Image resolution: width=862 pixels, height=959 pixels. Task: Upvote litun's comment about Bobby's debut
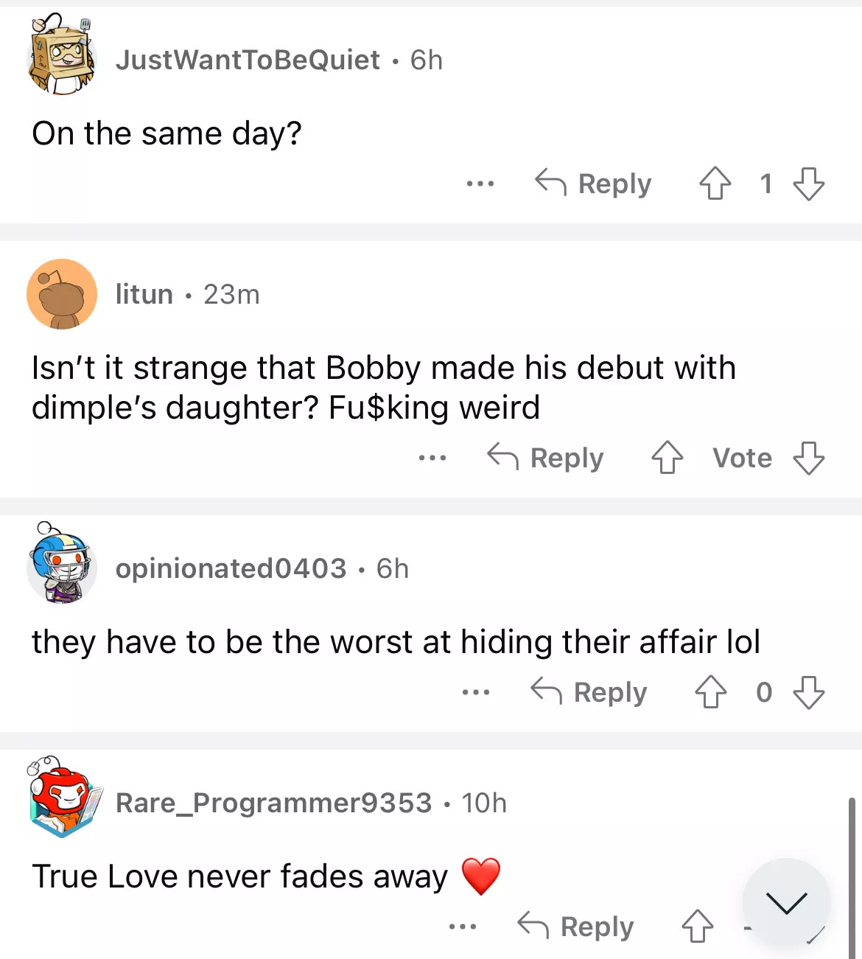click(x=667, y=458)
